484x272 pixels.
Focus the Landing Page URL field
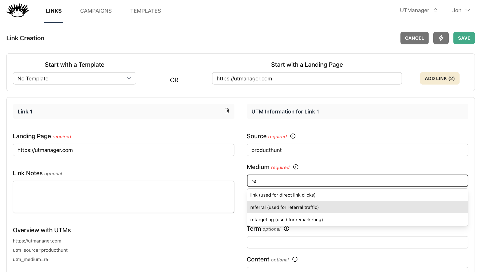[123, 150]
